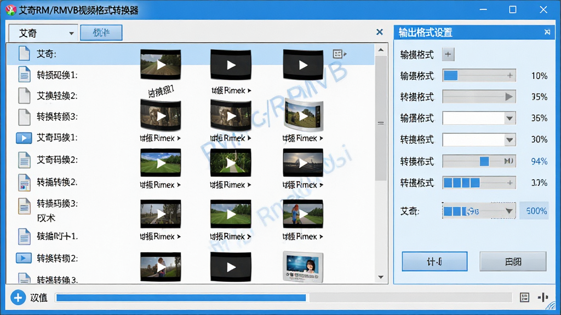This screenshot has width=561, height=315.
Task: Click the blue video icon beside 转接转物2:
Action: [24, 258]
